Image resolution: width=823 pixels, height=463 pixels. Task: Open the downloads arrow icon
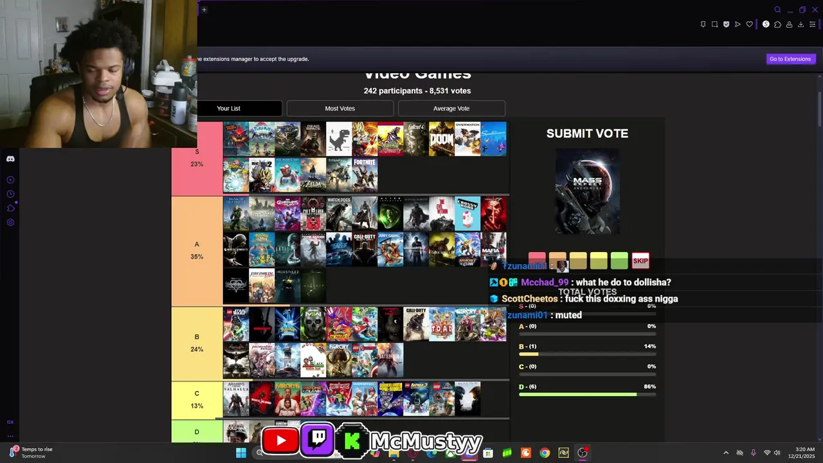(x=800, y=24)
